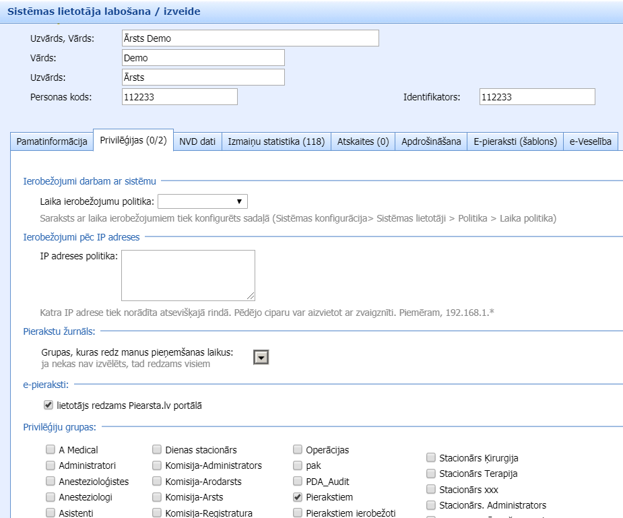Switch to NVD dati tab
Screen dimensions: 623x518
pos(197,141)
